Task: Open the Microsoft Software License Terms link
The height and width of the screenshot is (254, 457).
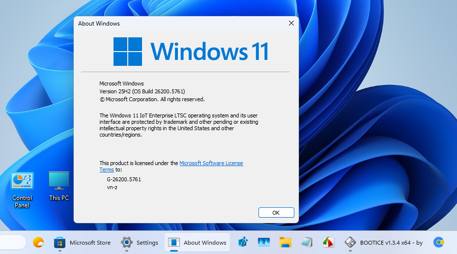Action: [211, 163]
